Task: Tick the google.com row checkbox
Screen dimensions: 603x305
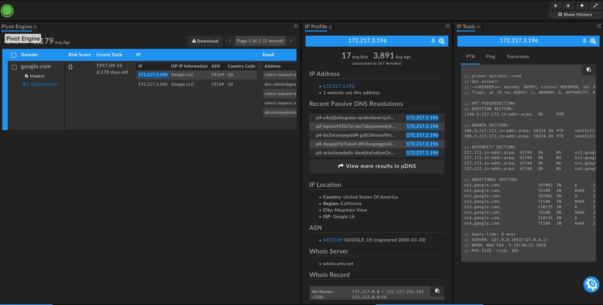Action: [x=14, y=67]
